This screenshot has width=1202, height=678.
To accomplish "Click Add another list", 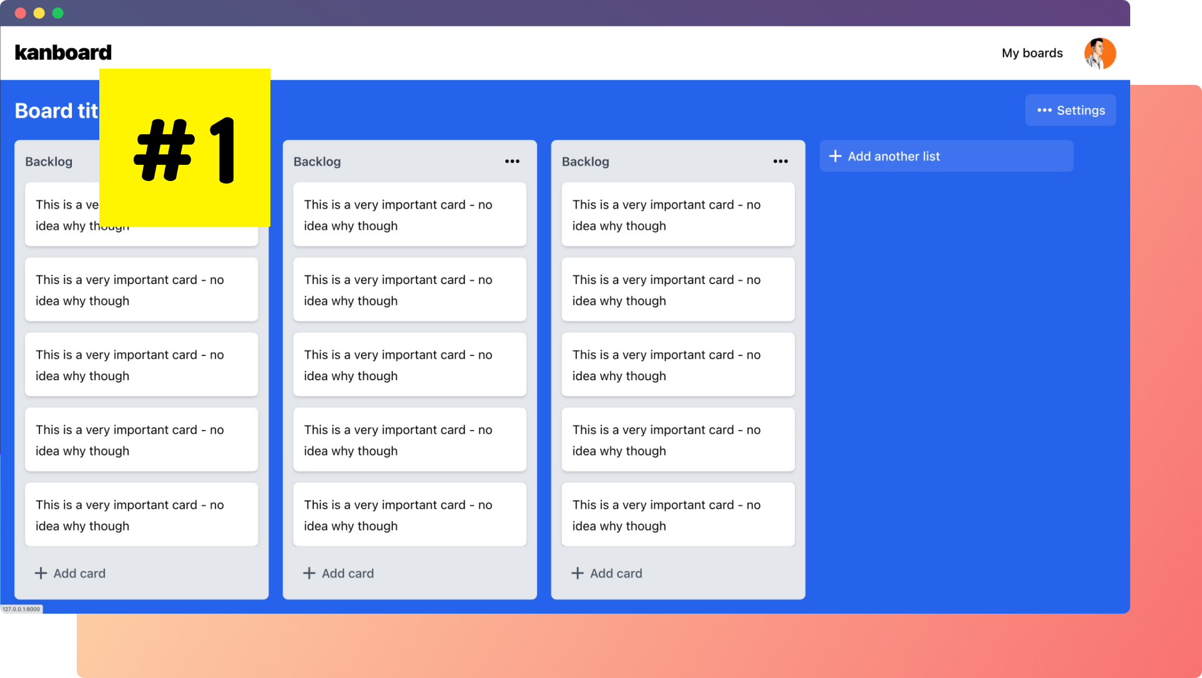I will tap(893, 156).
